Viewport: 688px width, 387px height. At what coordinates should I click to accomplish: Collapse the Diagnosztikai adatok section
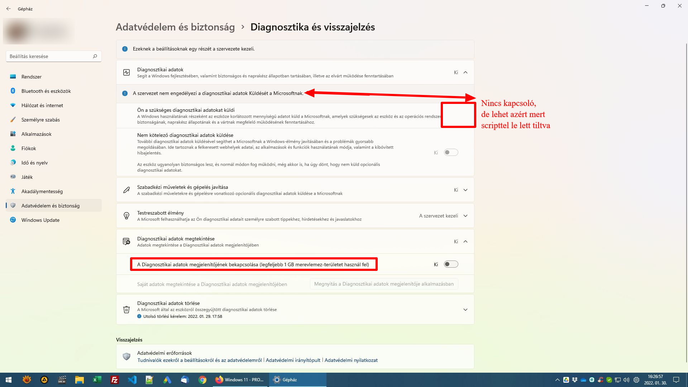[x=465, y=72]
